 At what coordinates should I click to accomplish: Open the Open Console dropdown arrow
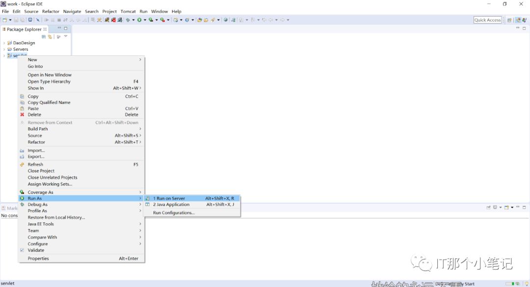[512, 207]
